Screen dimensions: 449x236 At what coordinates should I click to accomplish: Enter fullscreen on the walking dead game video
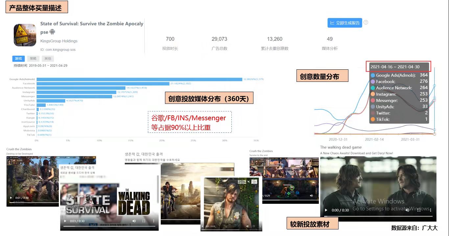(419, 210)
